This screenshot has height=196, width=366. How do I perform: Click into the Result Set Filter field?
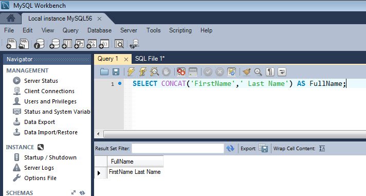[178, 148]
